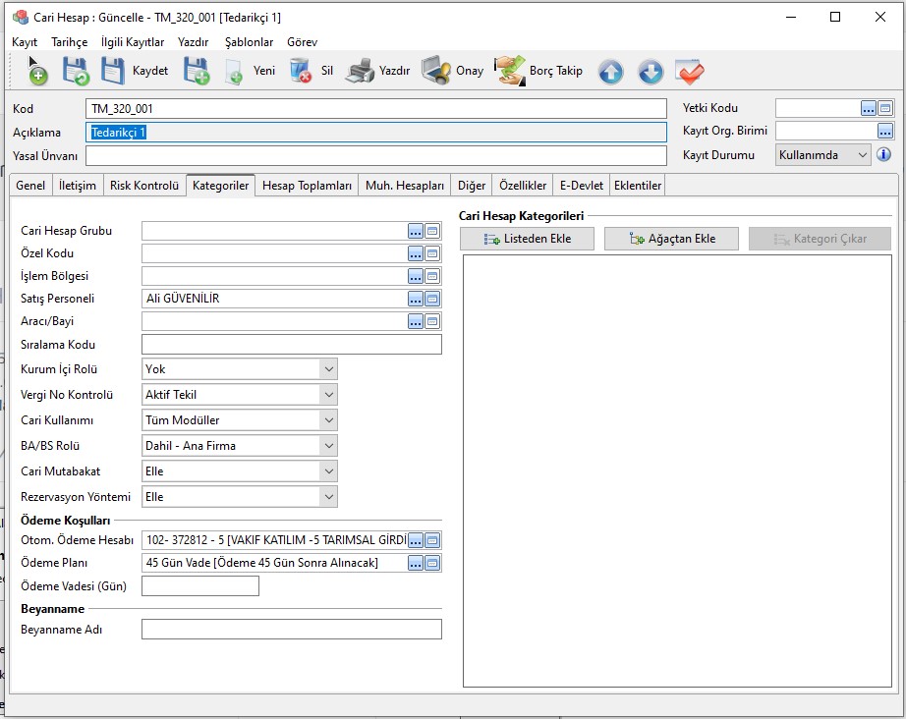Click the Listeden Ekle button
Image resolution: width=906 pixels, height=719 pixels.
tap(527, 239)
